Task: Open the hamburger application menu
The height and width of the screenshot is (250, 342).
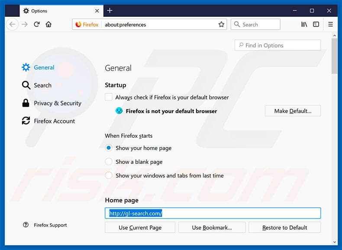Action: click(x=330, y=24)
